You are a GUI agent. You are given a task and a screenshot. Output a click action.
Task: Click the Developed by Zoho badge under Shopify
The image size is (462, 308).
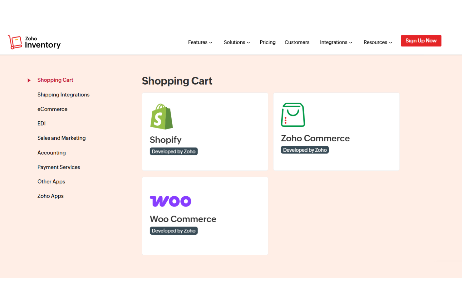[x=174, y=151]
